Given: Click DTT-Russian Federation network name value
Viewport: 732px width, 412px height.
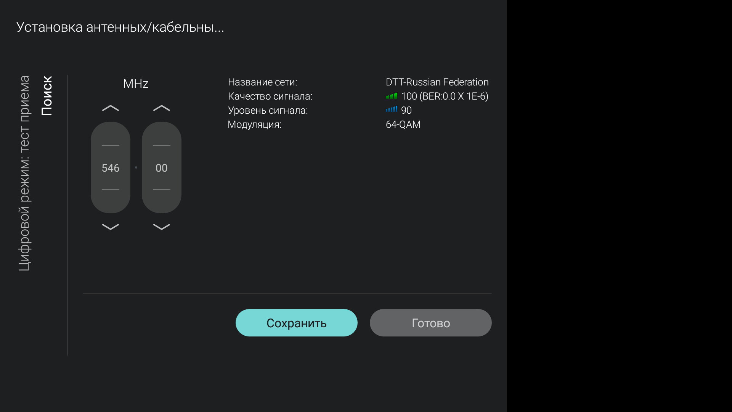Looking at the screenshot, I should point(437,82).
